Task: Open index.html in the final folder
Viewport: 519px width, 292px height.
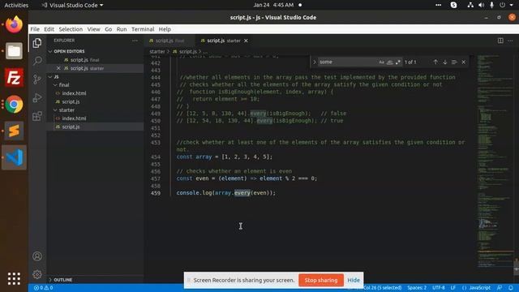Action: pos(74,93)
